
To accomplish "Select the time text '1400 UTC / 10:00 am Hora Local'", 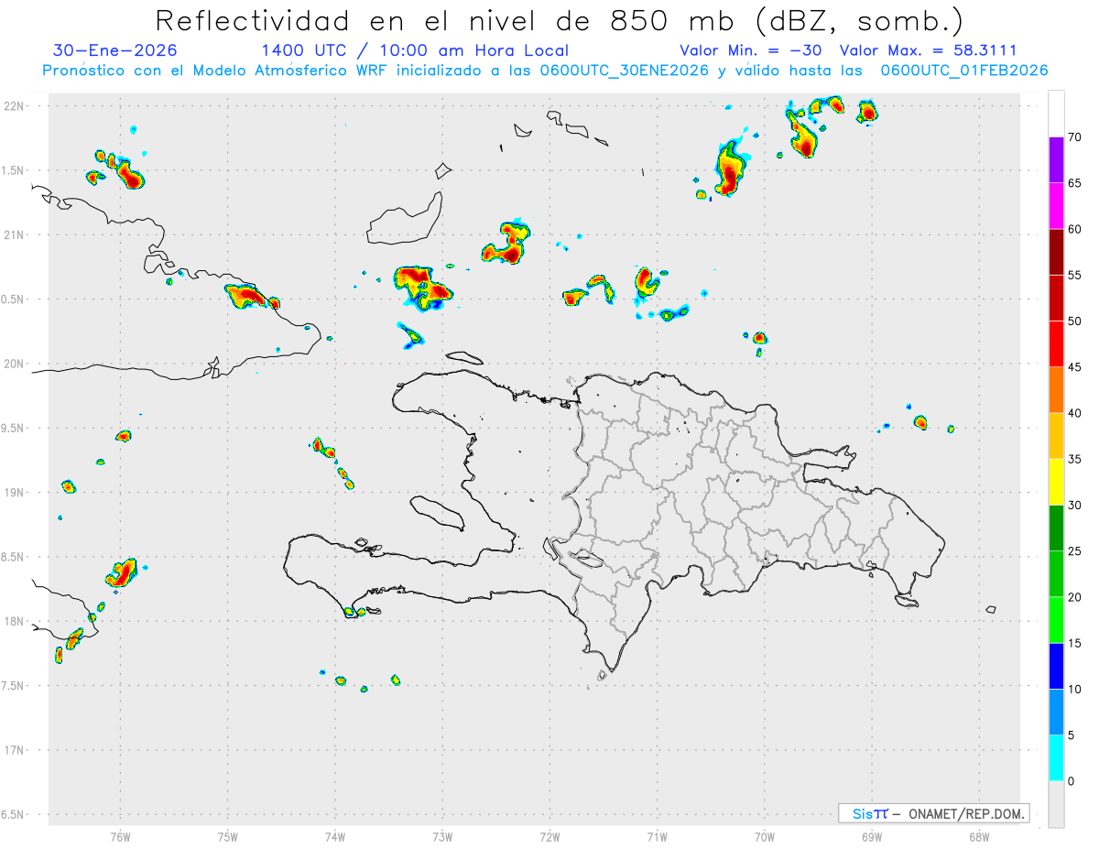I will [415, 50].
